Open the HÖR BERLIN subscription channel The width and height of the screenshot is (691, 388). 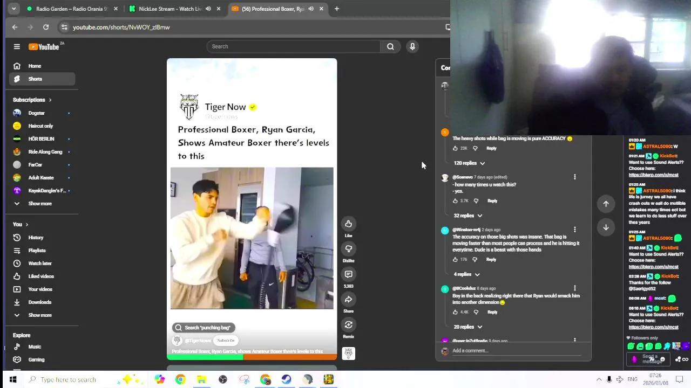[42, 139]
